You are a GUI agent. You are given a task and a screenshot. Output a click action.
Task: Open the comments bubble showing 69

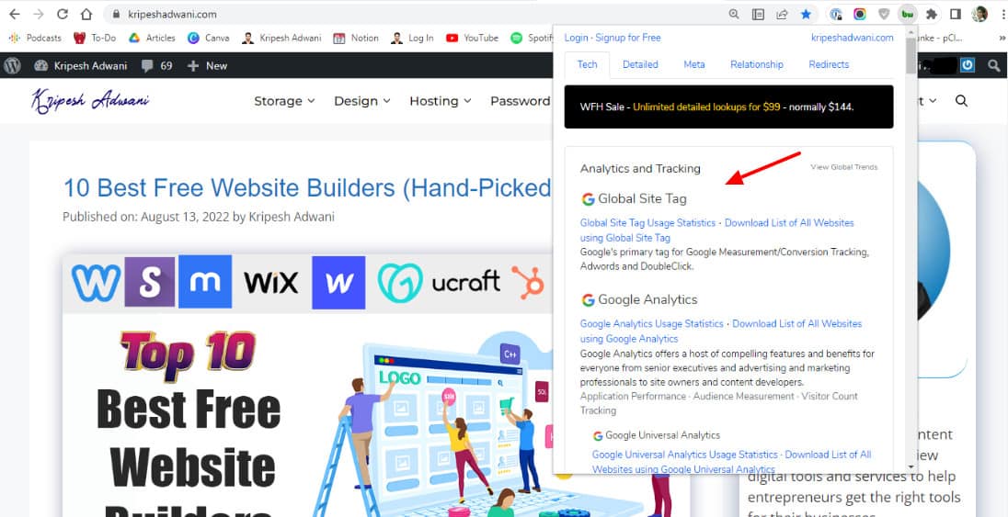click(157, 65)
